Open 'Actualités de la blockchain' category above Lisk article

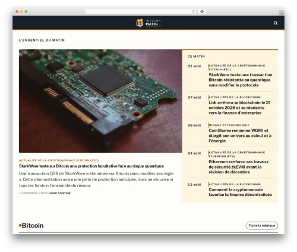coord(235,97)
